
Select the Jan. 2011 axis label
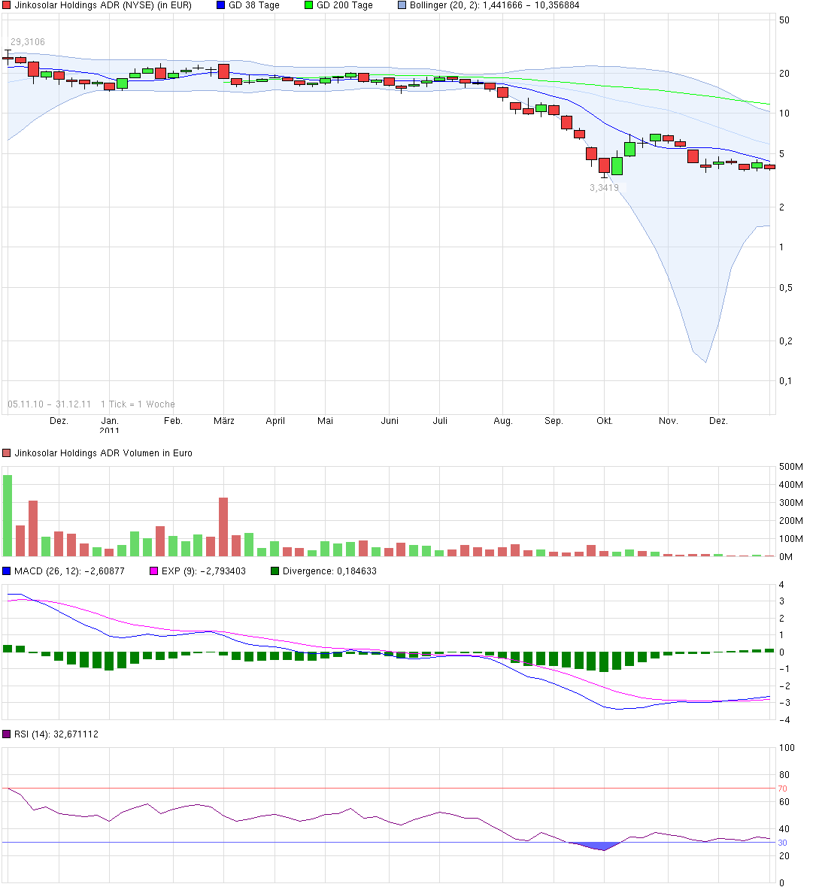coord(109,425)
